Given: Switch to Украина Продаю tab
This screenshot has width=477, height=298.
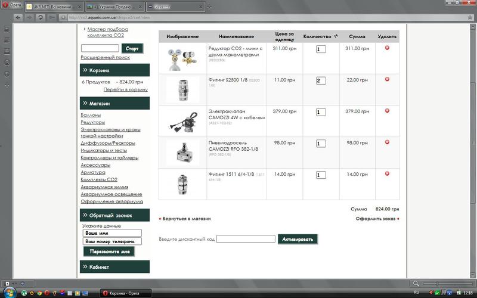Looking at the screenshot, I should coord(113,7).
